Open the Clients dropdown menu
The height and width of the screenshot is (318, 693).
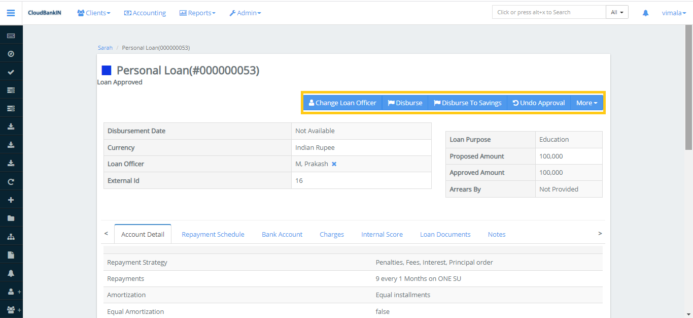94,13
